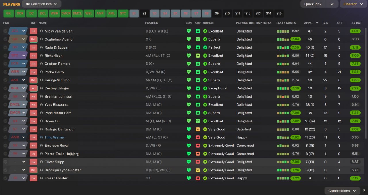Open arrow dropdown next to Quick Pick
The height and width of the screenshot is (195, 368).
[332, 4]
